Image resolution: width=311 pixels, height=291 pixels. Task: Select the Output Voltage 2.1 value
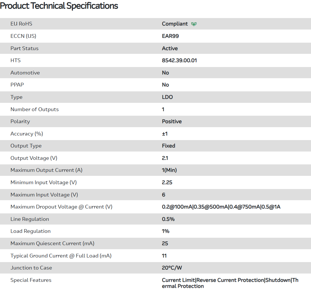click(165, 158)
